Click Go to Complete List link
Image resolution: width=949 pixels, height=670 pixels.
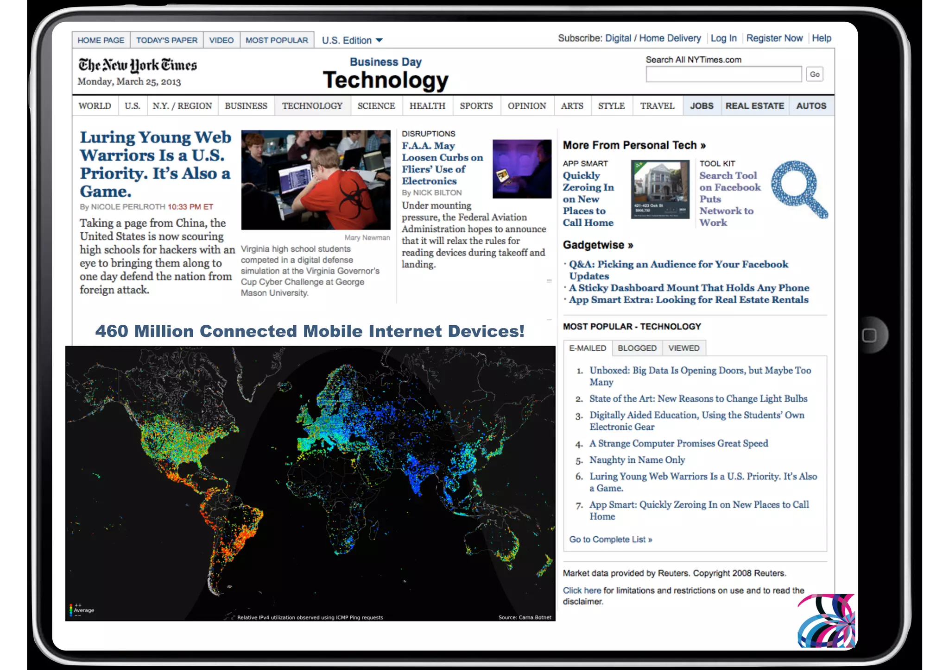click(611, 540)
